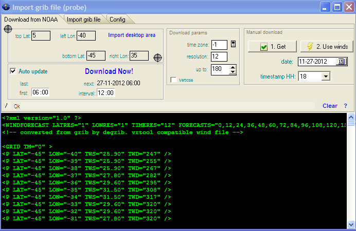Screen dimensions: 356x231
Task: Click the slash icon beside Ok status
Action: [x=7, y=106]
